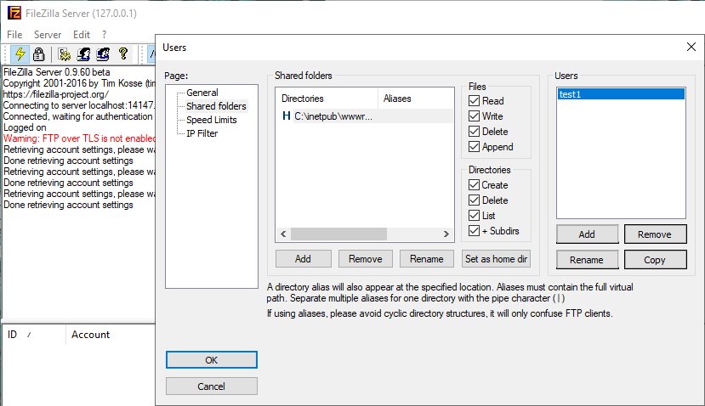Viewport: 705px width, 406px height.
Task: Click the Copy user button
Action: tap(655, 260)
